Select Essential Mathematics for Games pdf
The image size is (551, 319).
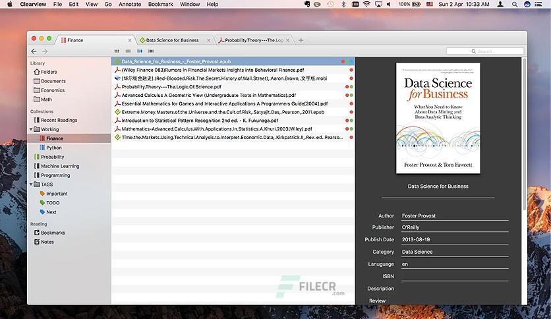coord(233,103)
